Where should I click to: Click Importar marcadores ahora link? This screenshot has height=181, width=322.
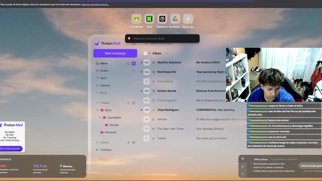pyautogui.click(x=95, y=5)
